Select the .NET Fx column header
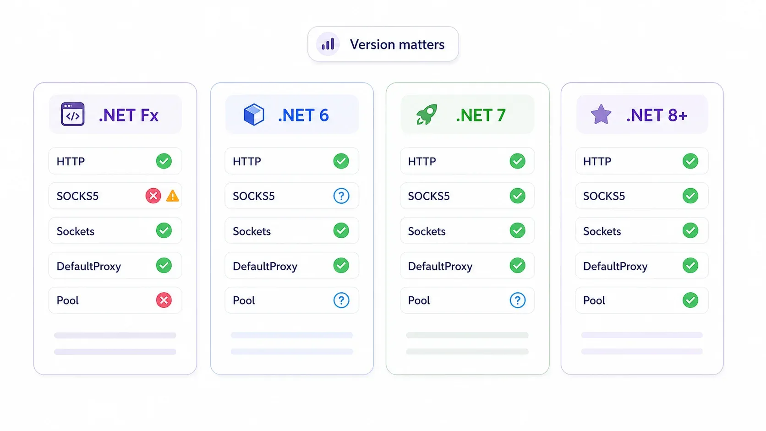The image size is (766, 431). (x=115, y=115)
